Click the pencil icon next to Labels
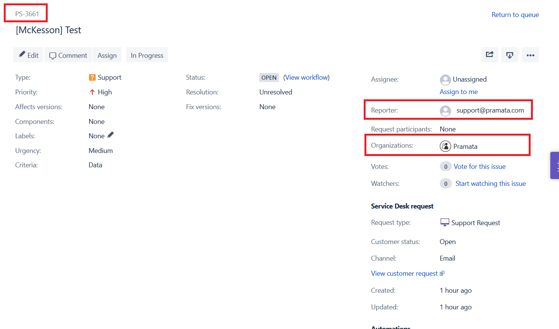Screen dimensions: 559x329 (x=111, y=135)
